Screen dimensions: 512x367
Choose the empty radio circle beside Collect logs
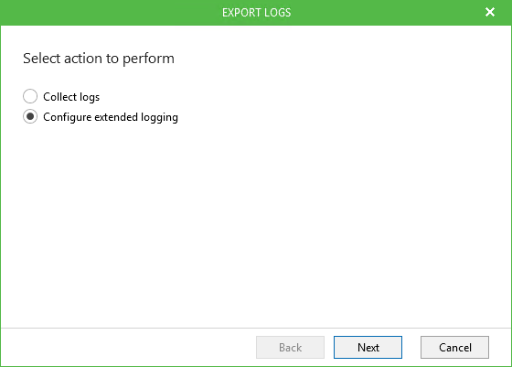click(x=30, y=96)
